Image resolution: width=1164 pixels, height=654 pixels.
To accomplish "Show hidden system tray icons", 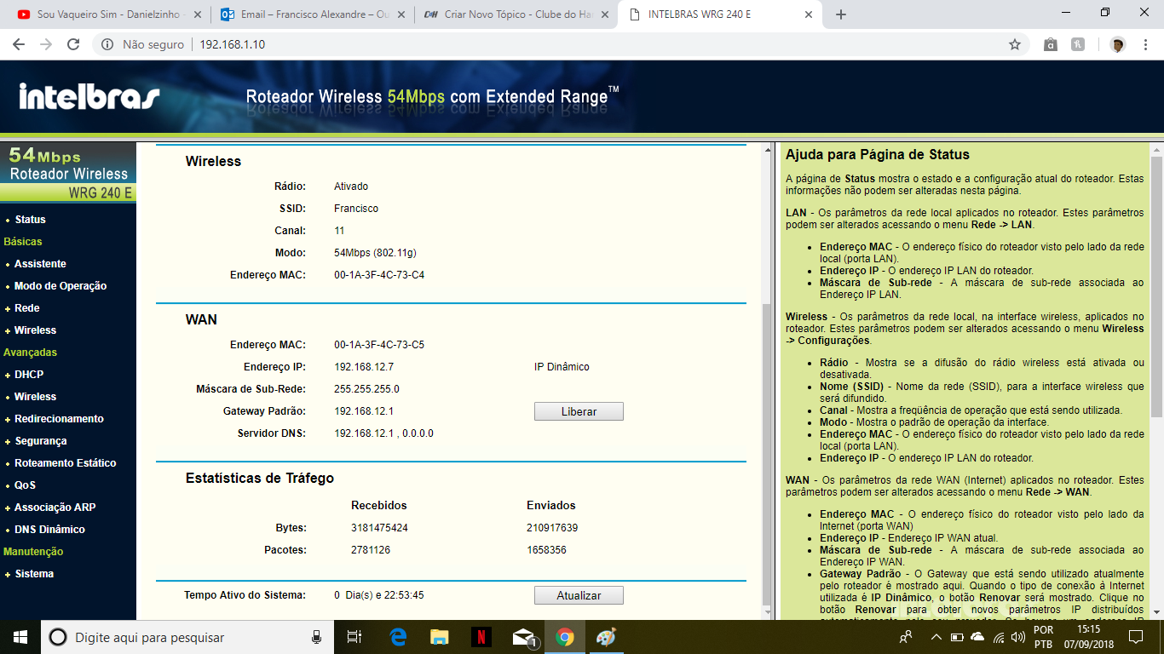I will (x=936, y=637).
